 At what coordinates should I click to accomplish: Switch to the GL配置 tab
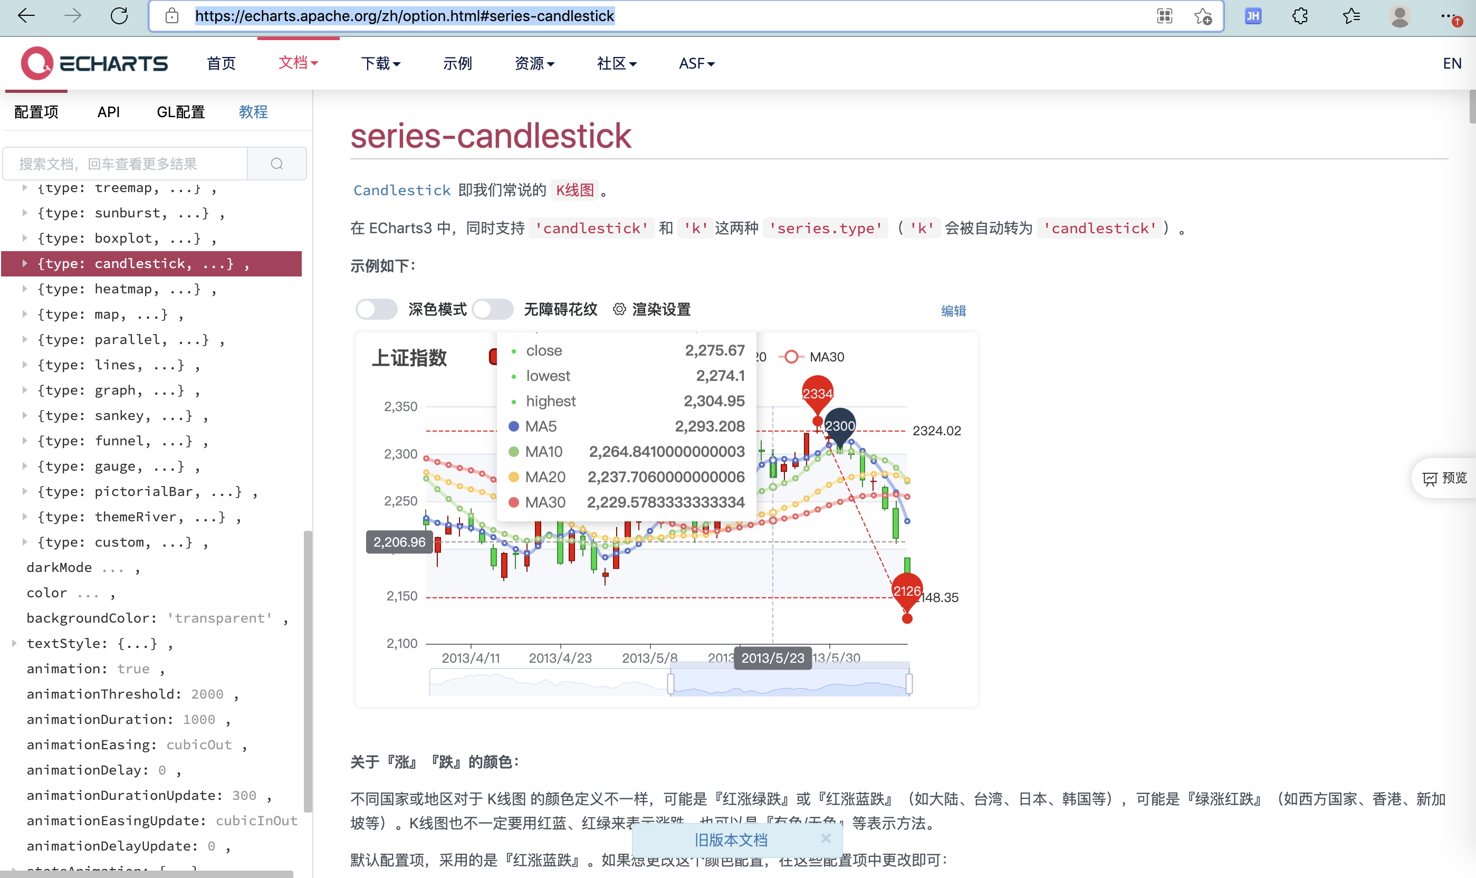(181, 112)
